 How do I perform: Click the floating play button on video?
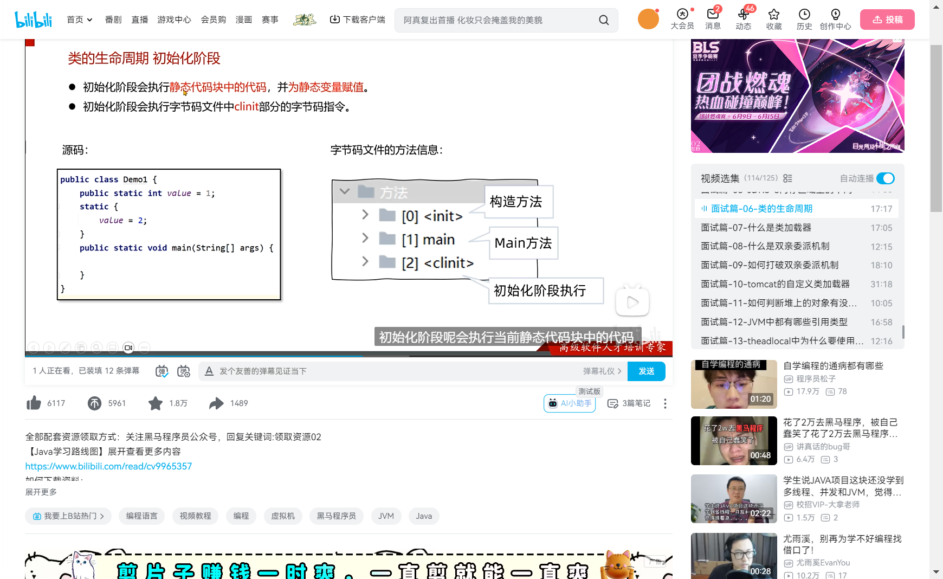coord(632,301)
